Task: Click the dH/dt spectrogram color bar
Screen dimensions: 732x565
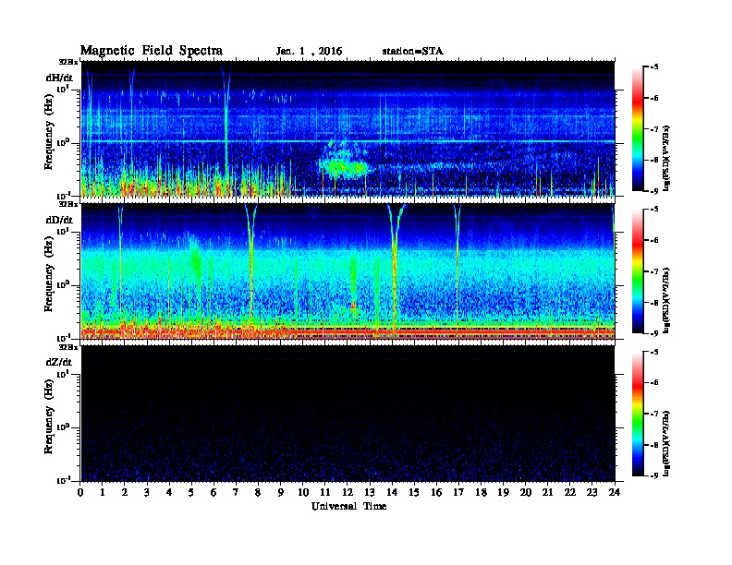Action: pos(638,129)
